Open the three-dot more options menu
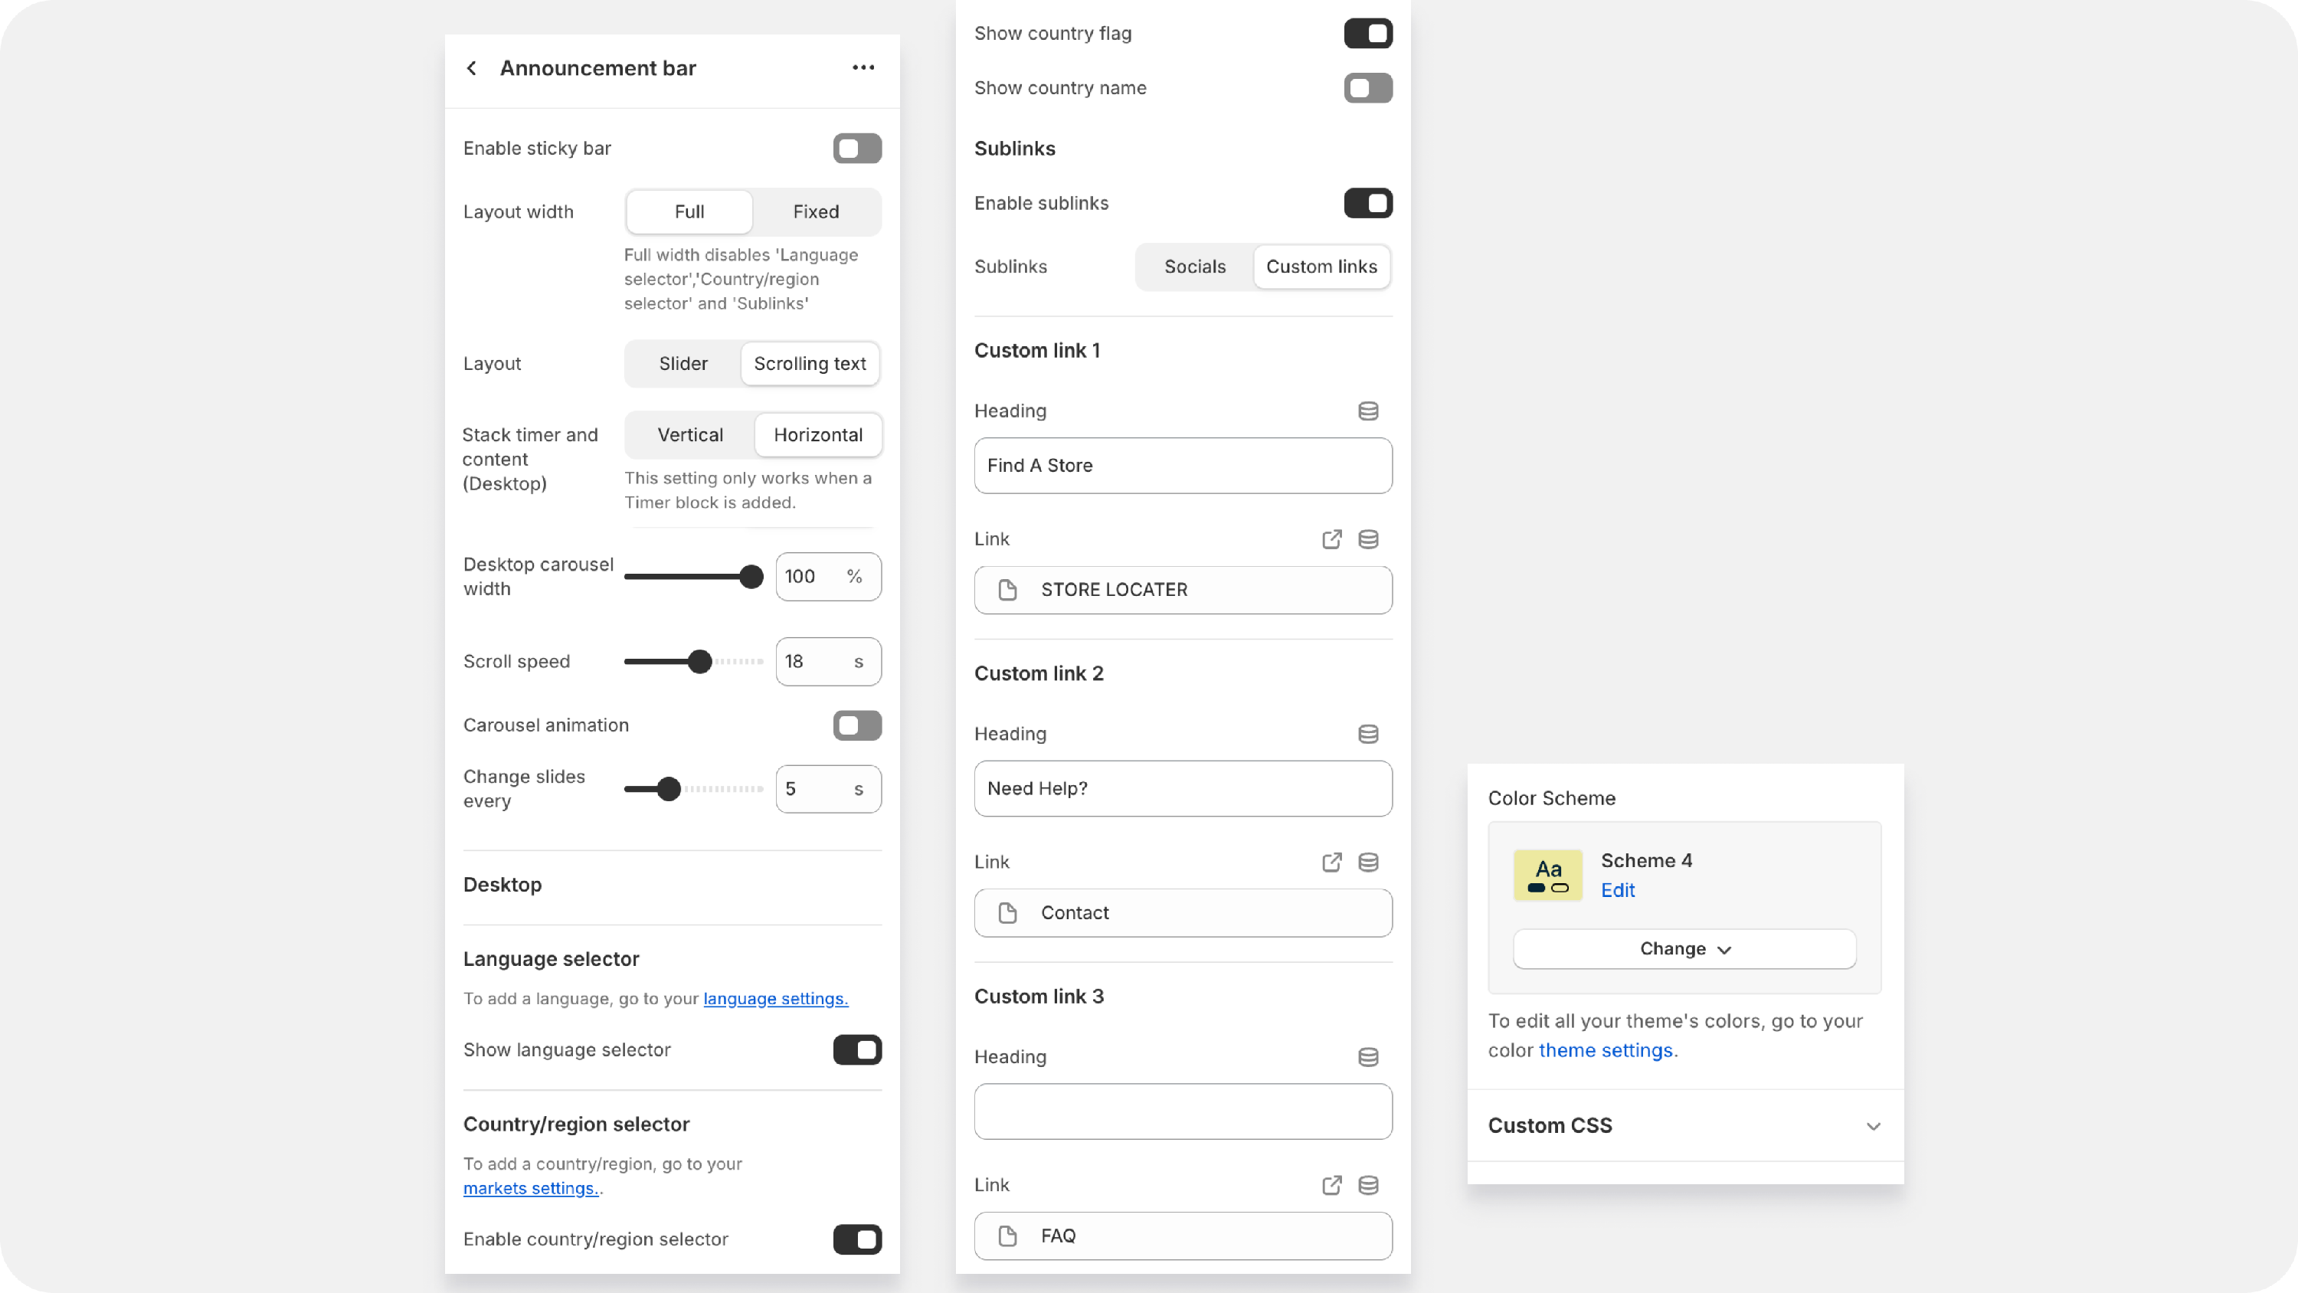This screenshot has width=2298, height=1293. tap(863, 68)
